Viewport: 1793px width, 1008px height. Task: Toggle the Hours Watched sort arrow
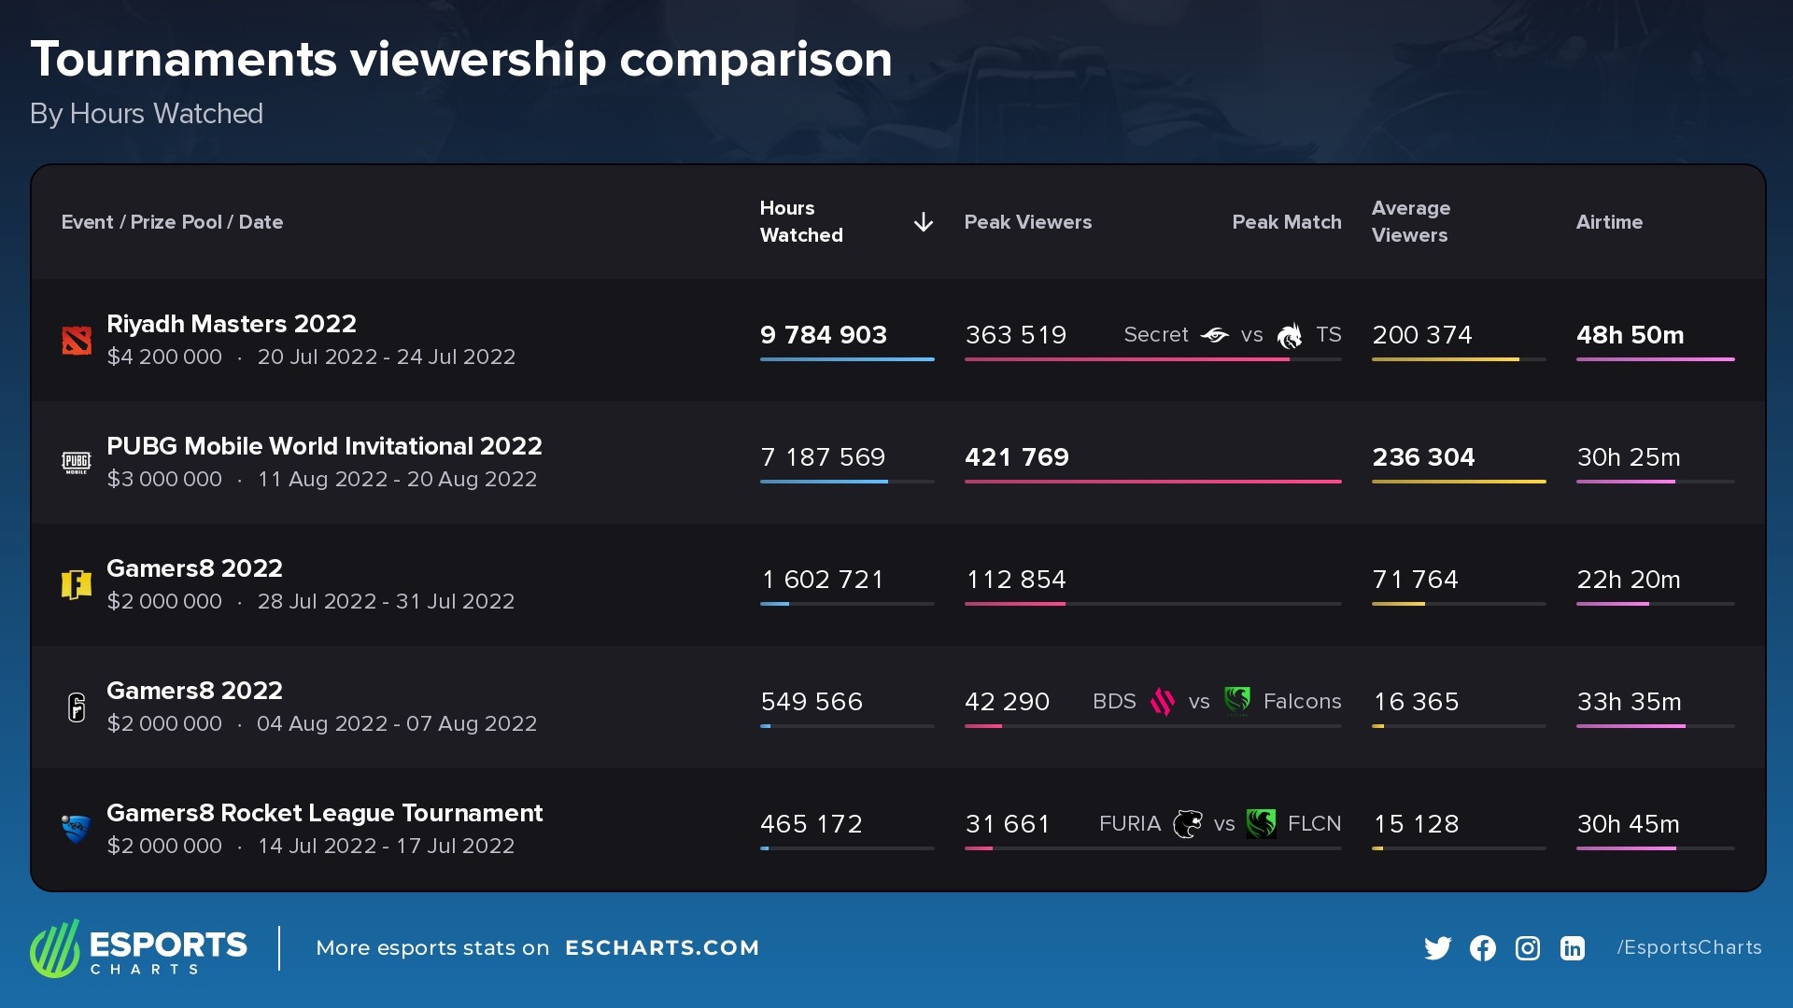pyautogui.click(x=924, y=222)
